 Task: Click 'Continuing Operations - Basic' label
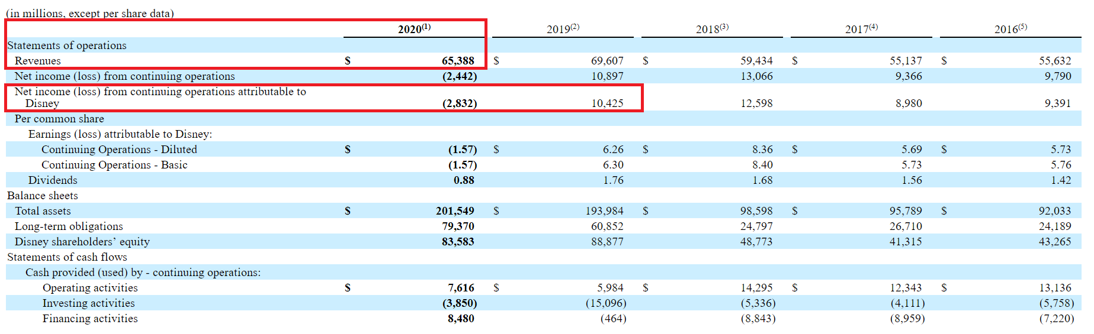click(x=114, y=165)
